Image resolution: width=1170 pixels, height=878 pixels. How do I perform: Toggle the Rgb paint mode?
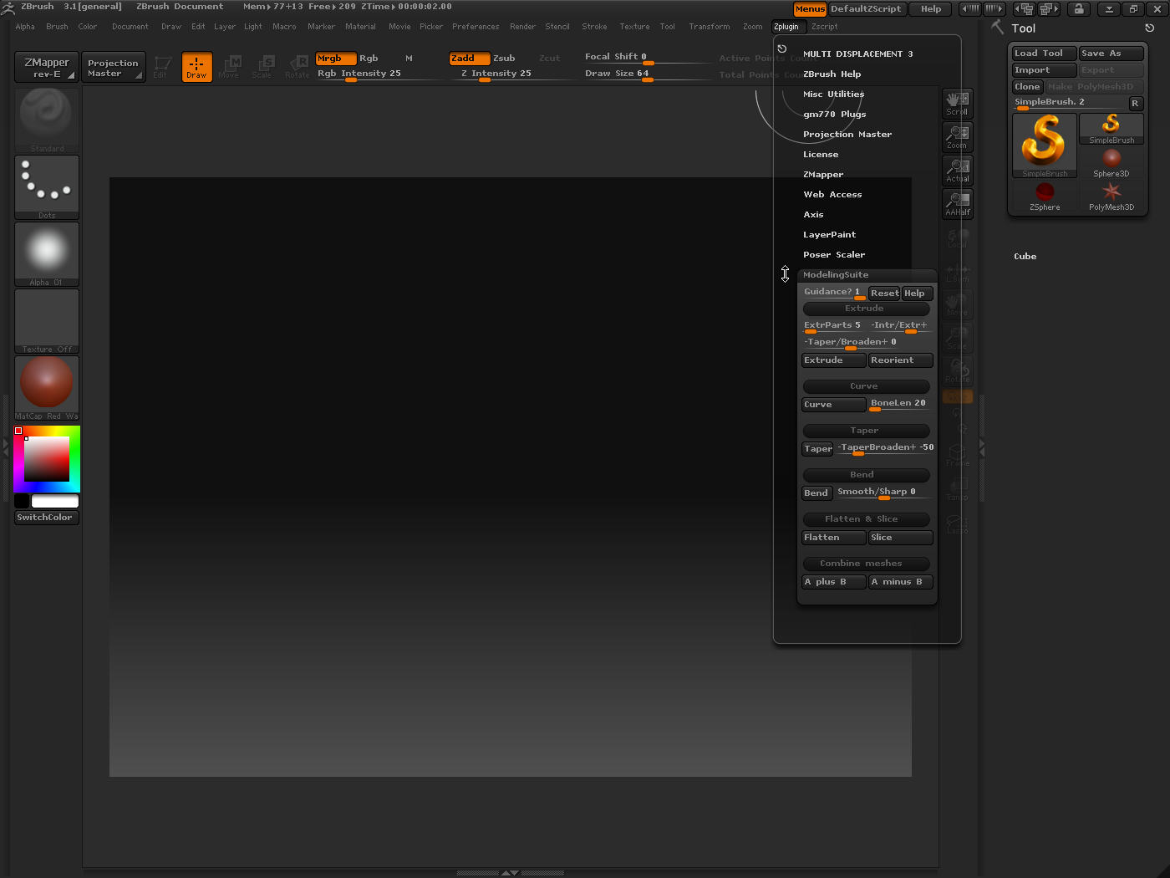[369, 59]
